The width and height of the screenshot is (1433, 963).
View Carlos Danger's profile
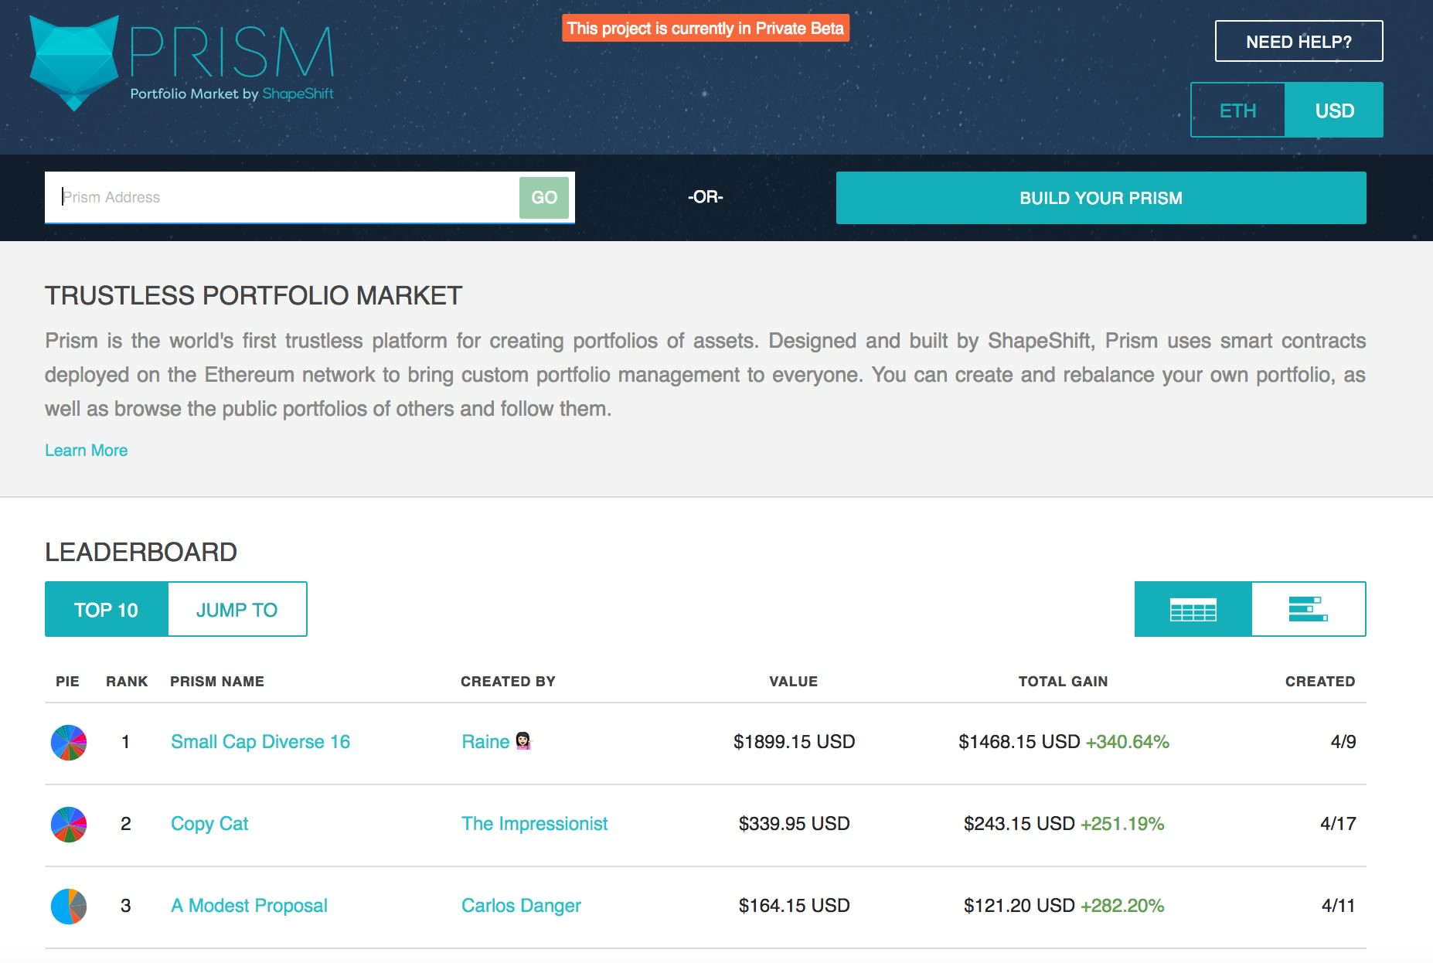point(521,906)
